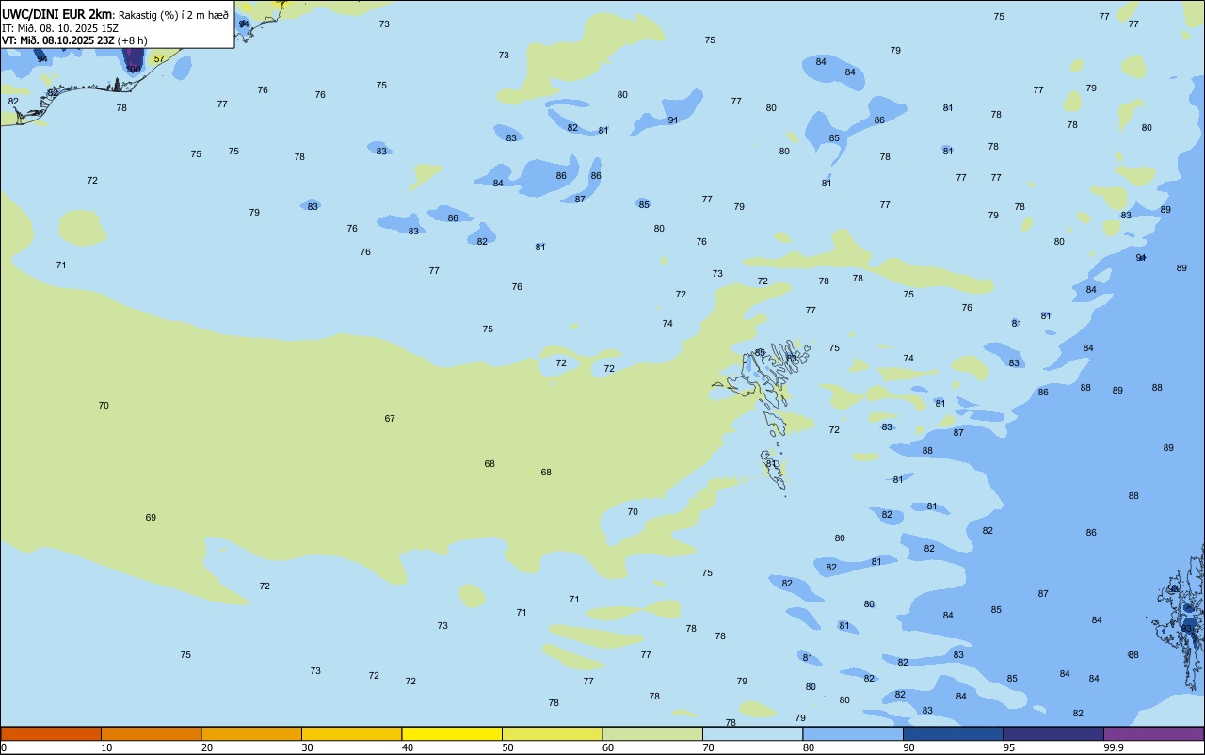
Task: Click the 100 value in the dark purple patch
Action: point(134,69)
